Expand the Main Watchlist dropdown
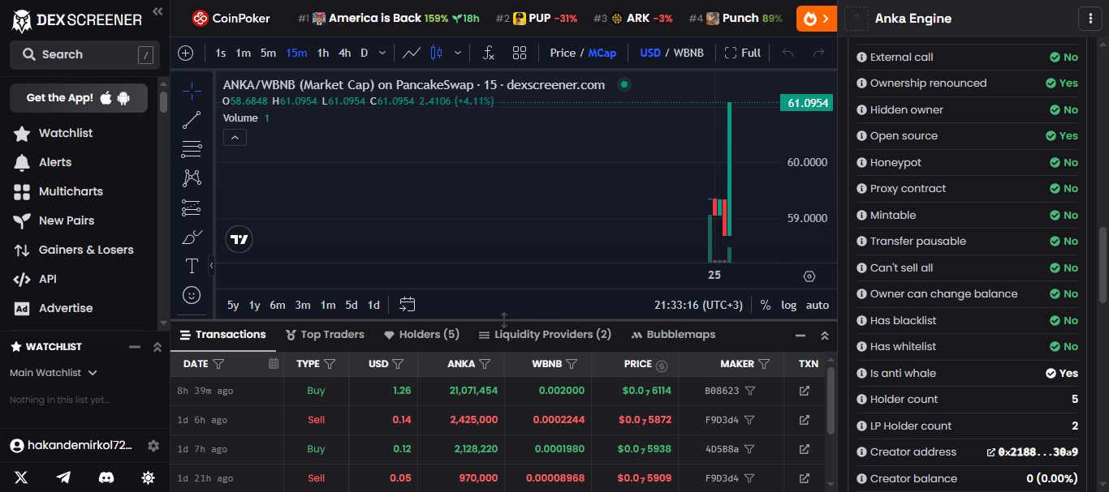 (54, 373)
